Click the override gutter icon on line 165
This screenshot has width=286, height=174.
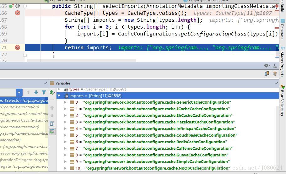pos(11,6)
